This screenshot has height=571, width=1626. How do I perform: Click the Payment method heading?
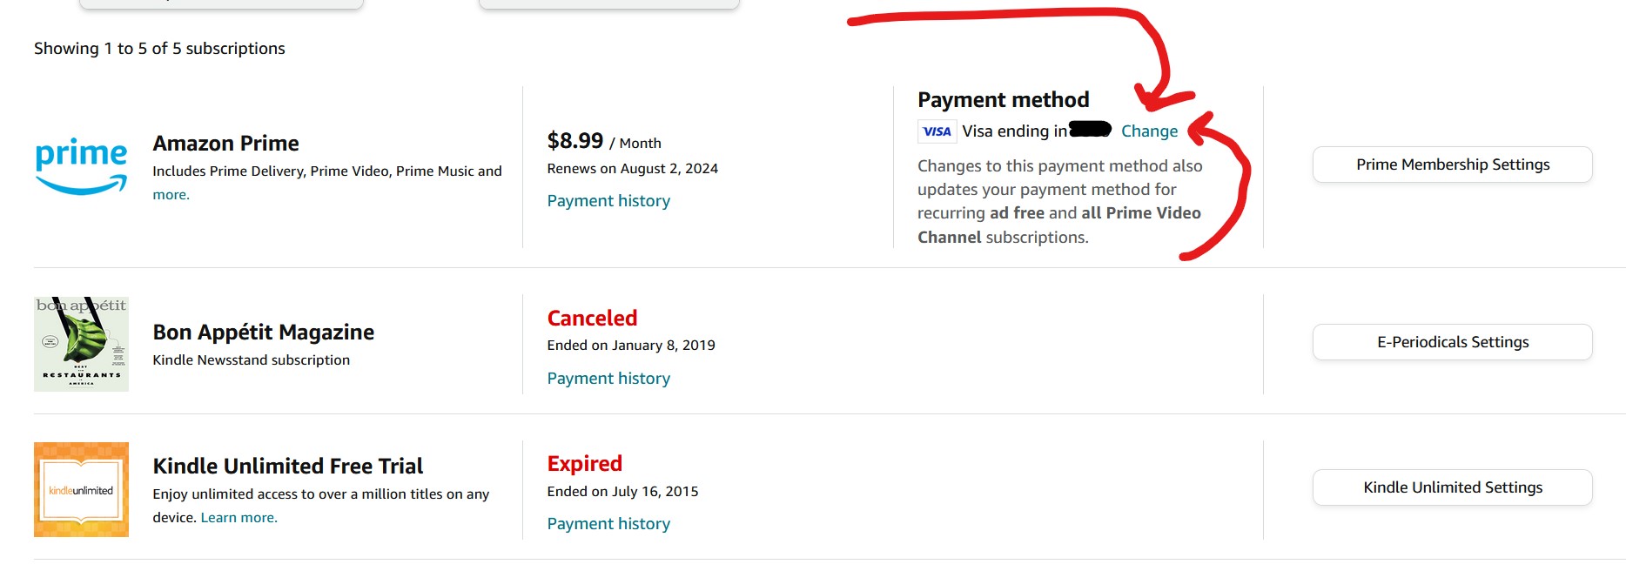(1003, 100)
